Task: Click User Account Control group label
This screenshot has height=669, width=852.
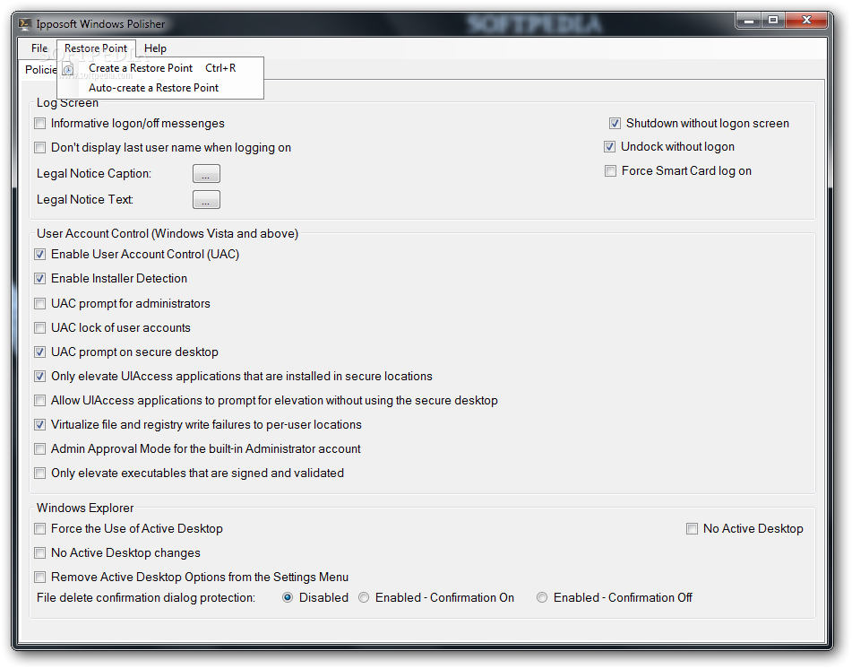Action: tap(168, 233)
